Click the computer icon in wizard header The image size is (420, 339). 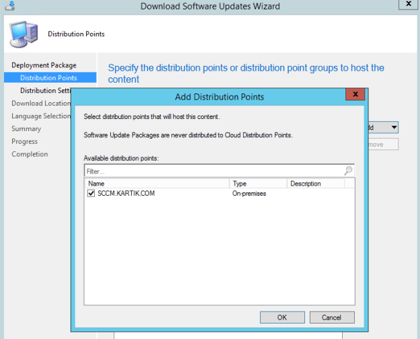[24, 34]
